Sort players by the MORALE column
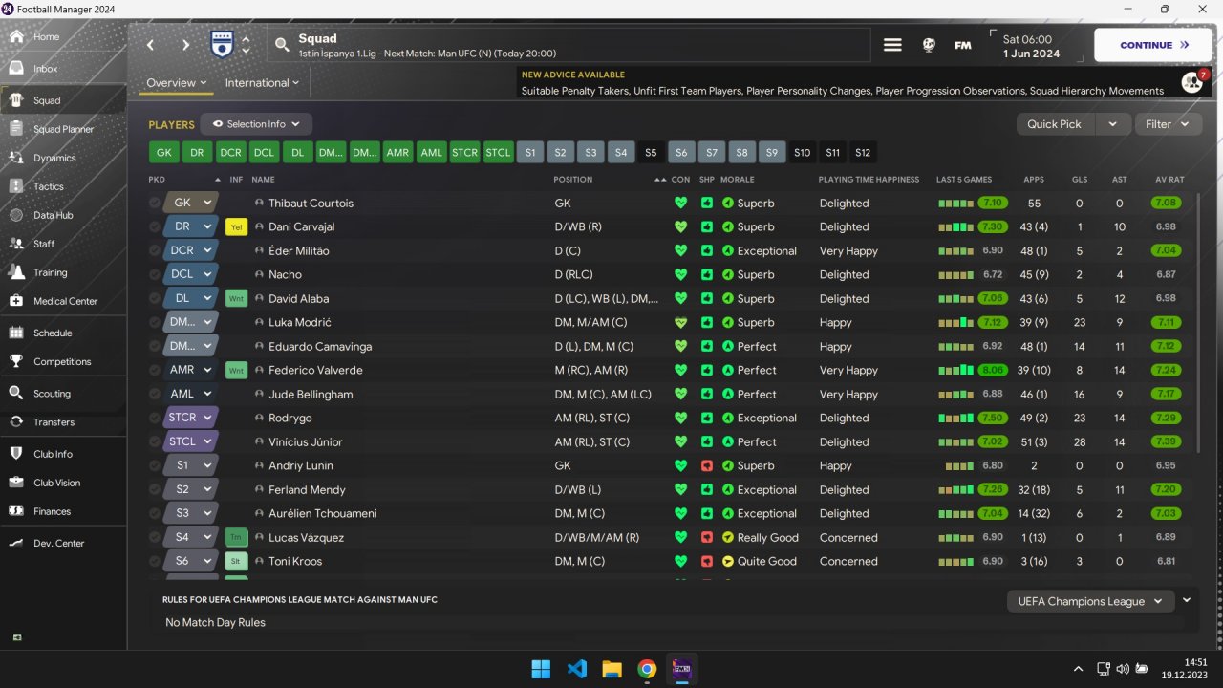This screenshot has width=1223, height=688. tap(737, 180)
